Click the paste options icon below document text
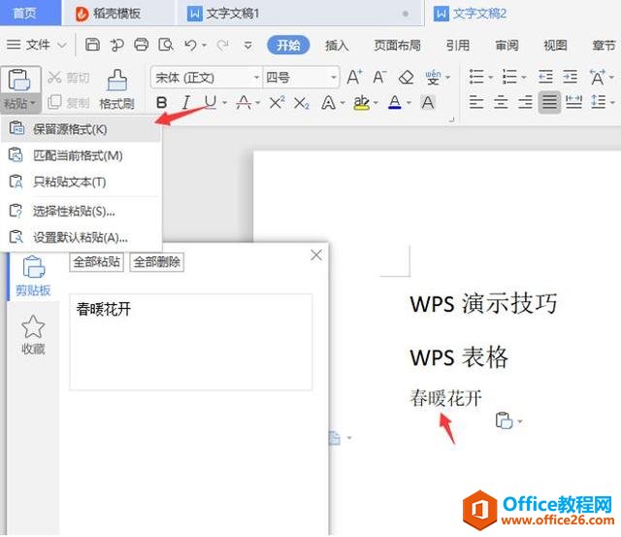Screen dimensions: 621x537 [504, 420]
